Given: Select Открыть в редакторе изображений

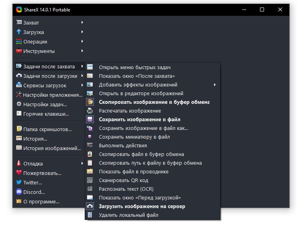Looking at the screenshot, I should point(153,94).
